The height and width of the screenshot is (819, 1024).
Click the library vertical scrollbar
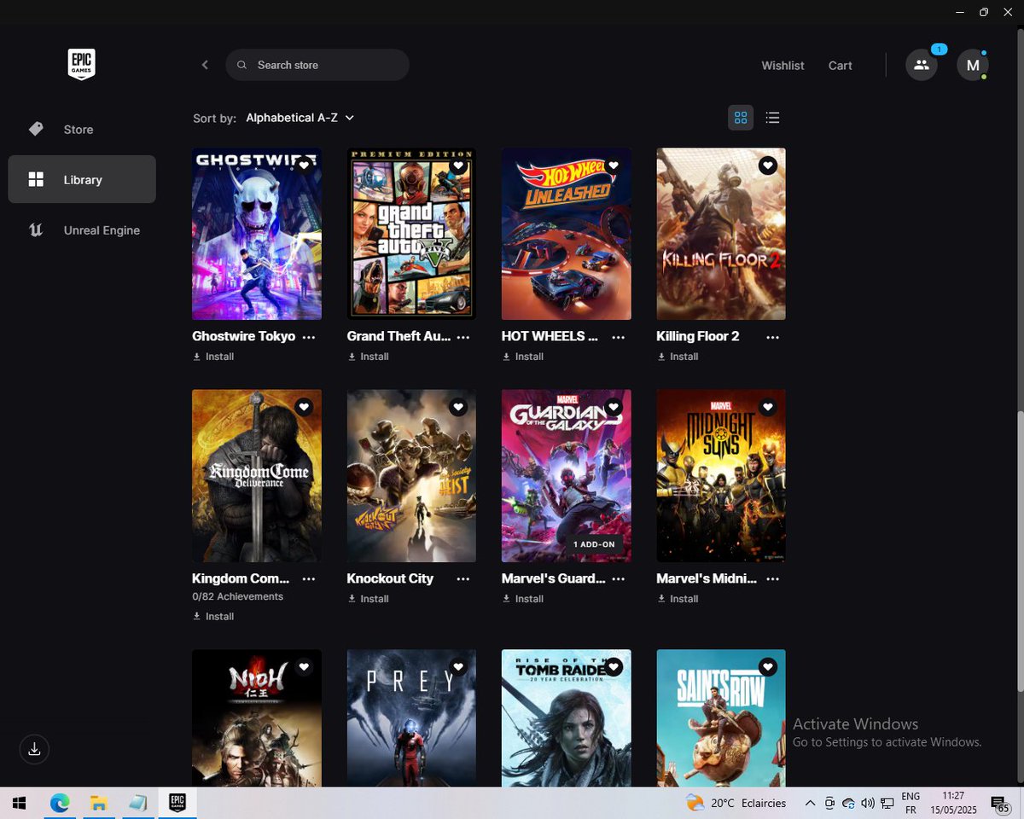click(1020, 550)
